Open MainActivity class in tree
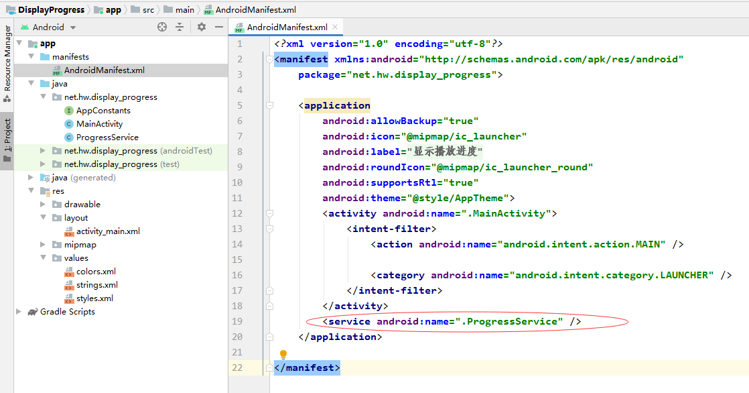Viewport: 749px width, 393px height. coord(99,124)
